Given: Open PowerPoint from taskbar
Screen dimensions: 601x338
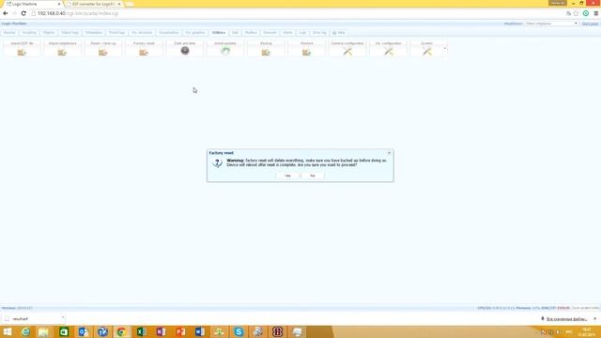Looking at the screenshot, I should (x=180, y=331).
